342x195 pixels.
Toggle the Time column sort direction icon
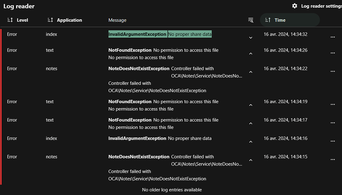267,20
